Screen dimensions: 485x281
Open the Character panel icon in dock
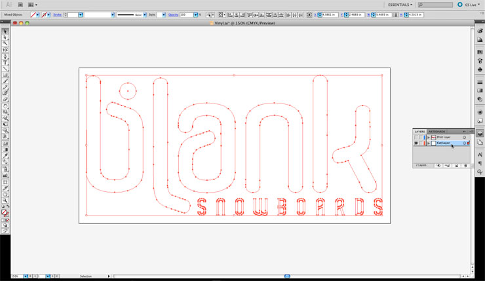480,155
